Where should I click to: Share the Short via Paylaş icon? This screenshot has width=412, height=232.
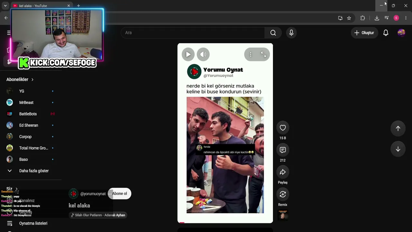click(x=283, y=172)
